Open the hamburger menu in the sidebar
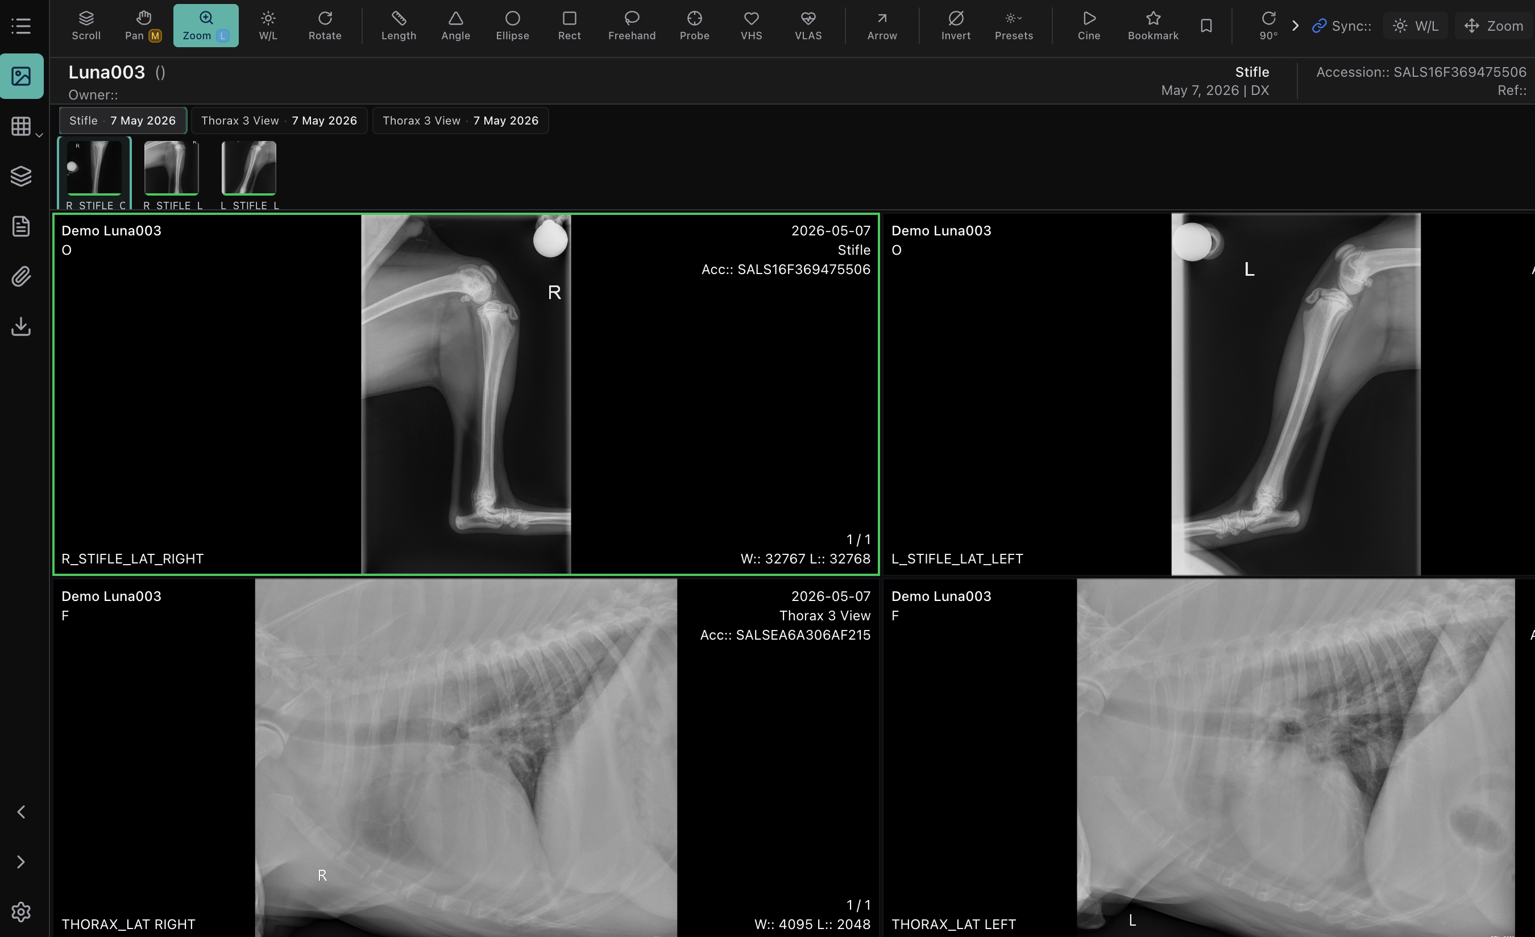The height and width of the screenshot is (937, 1535). 21,26
